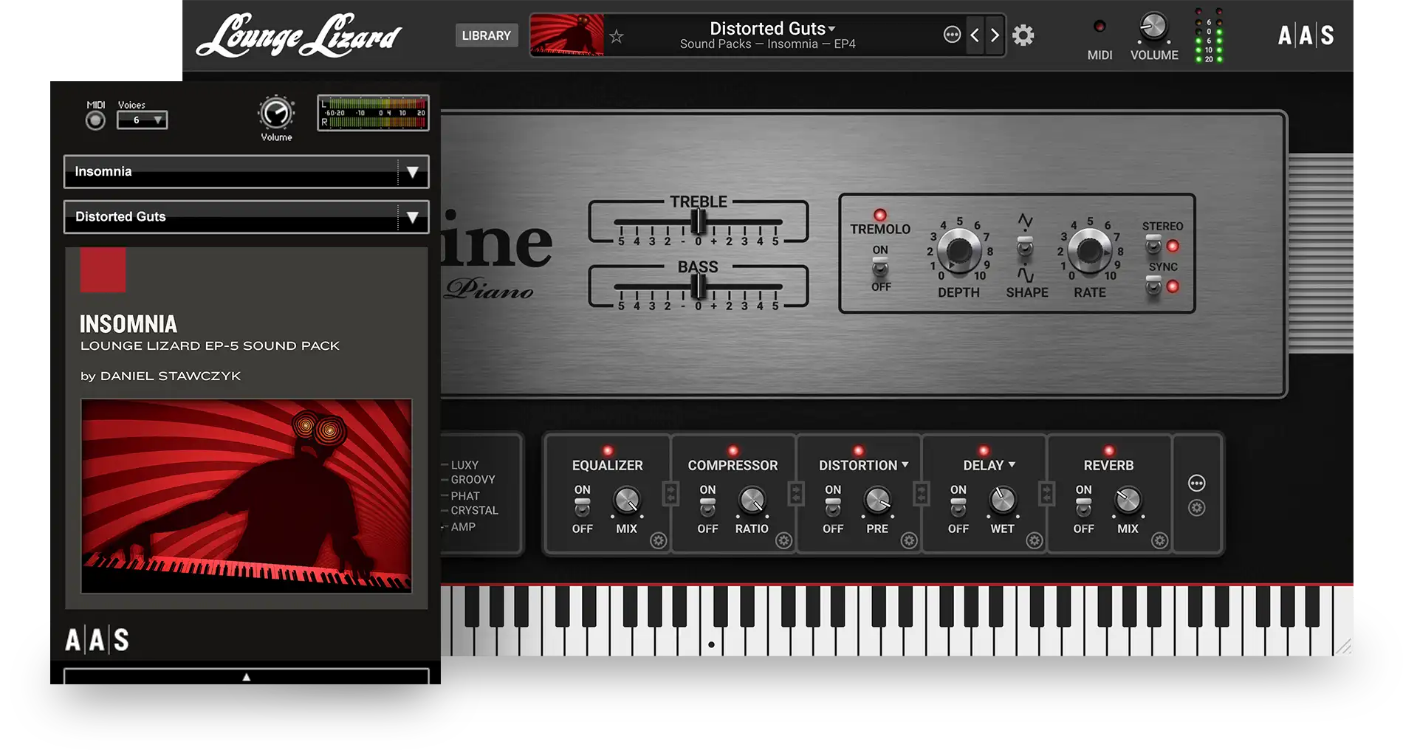Open the Distorted Guts preset dropdown in sidebar
The height and width of the screenshot is (750, 1403).
tap(412, 217)
